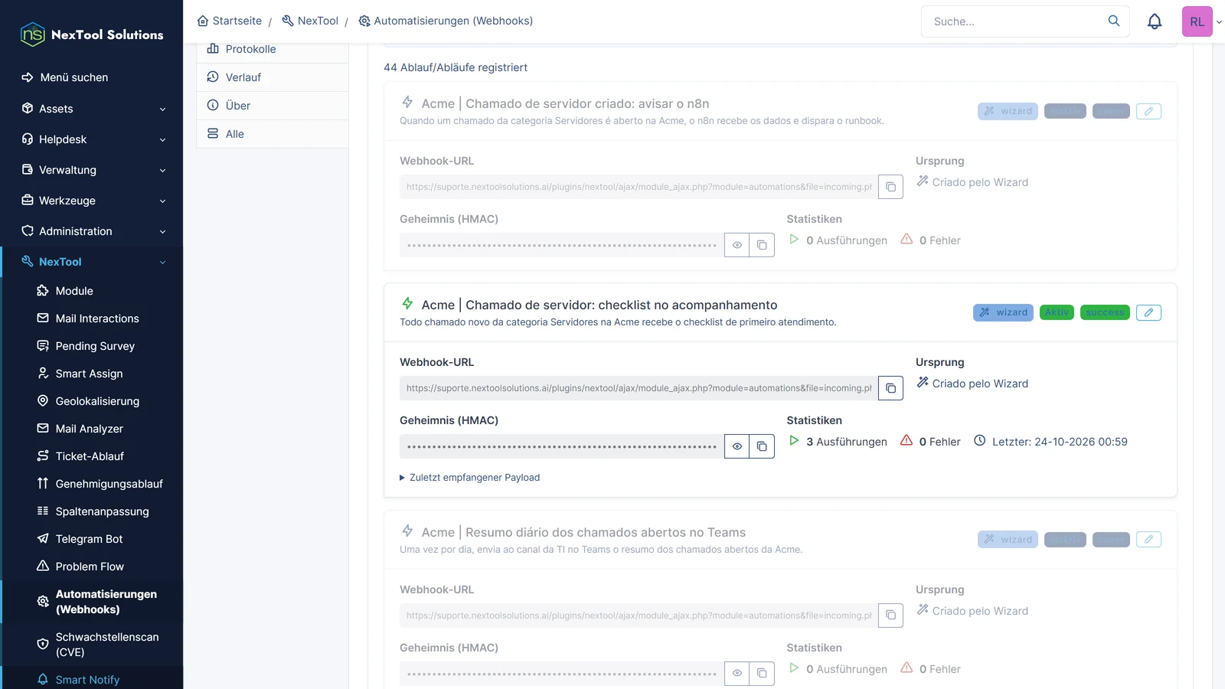The image size is (1225, 689).
Task: Open the RL user avatar menu
Action: coord(1197,21)
